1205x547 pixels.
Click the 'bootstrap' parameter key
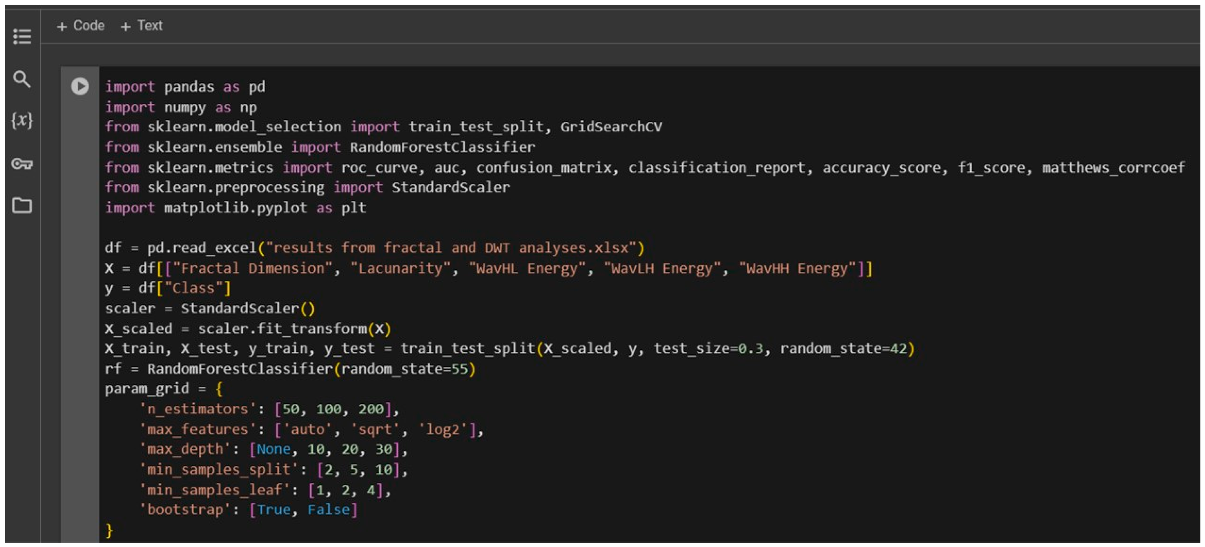[185, 509]
